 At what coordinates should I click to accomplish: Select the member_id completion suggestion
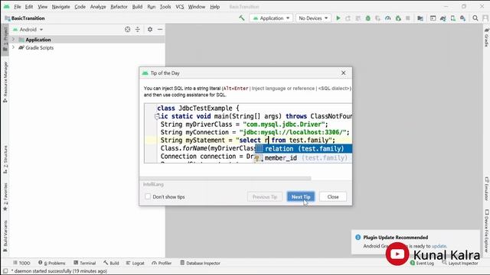(304, 158)
